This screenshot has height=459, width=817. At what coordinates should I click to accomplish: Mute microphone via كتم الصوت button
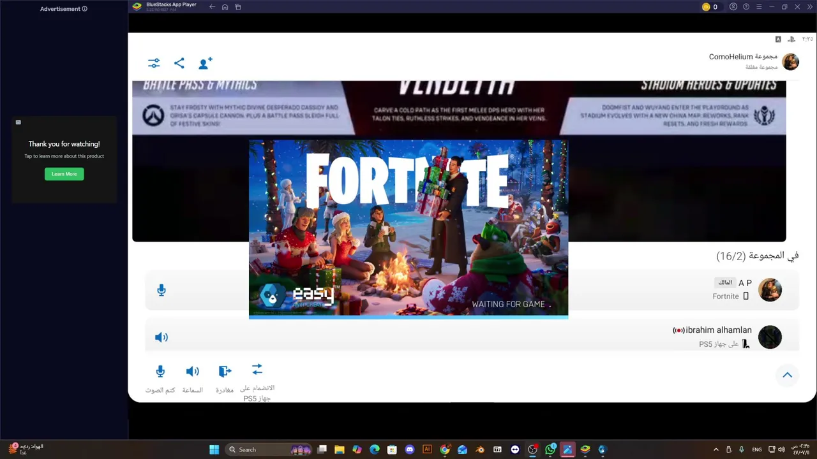tap(160, 379)
